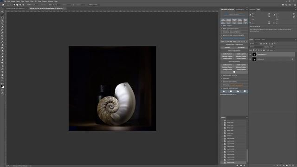Click Strong Darken in lower adjustment group
This screenshot has width=297, height=167.
pos(227,70)
